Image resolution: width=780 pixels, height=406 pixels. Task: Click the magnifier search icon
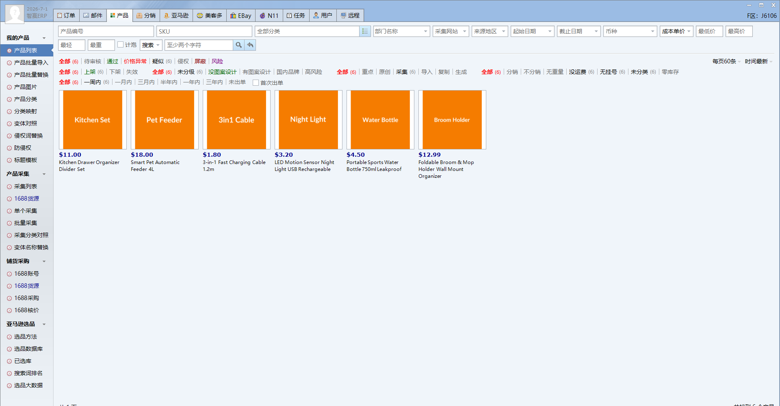click(239, 45)
